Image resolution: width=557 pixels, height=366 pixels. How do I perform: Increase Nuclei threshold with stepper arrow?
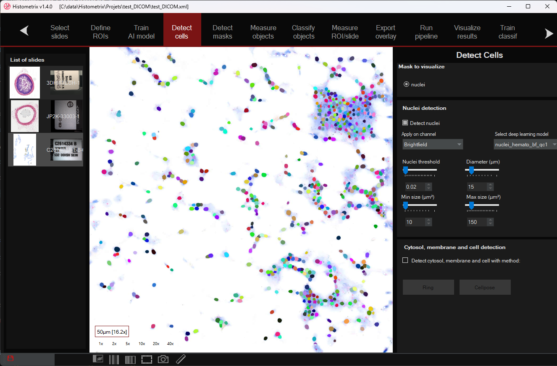(x=428, y=185)
